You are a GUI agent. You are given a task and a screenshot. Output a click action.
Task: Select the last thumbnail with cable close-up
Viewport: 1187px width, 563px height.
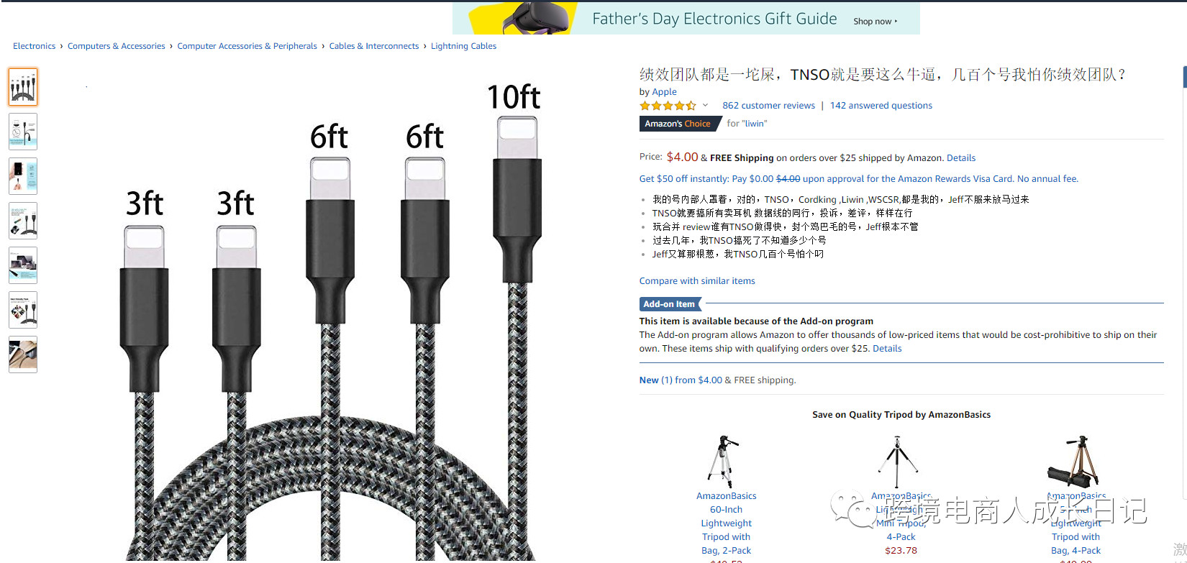pyautogui.click(x=23, y=354)
